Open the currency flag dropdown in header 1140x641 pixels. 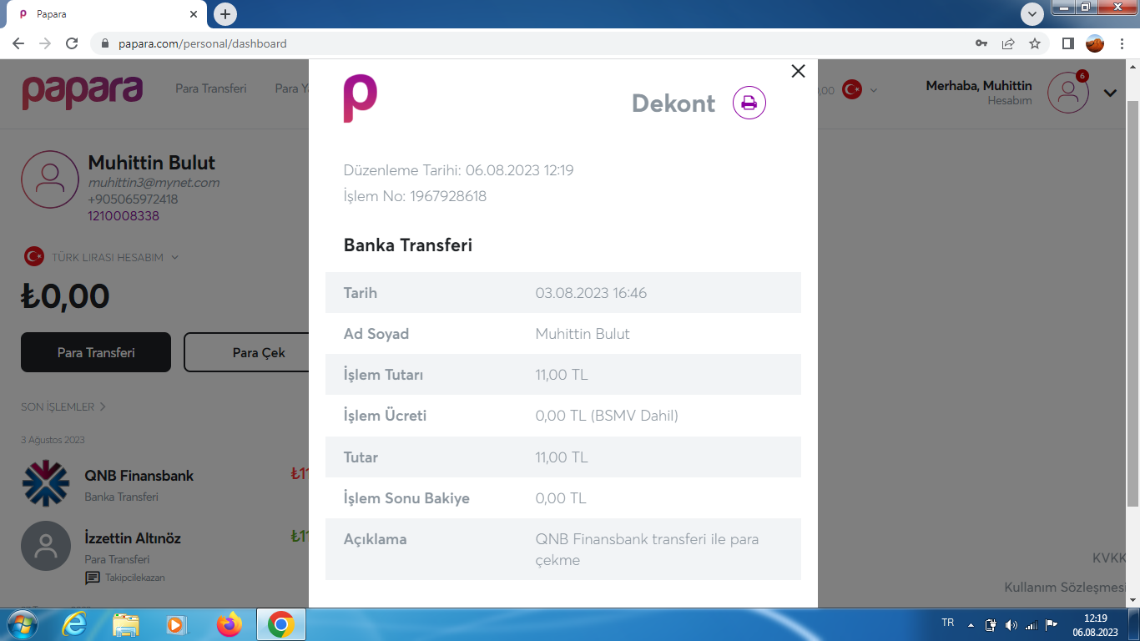(860, 90)
